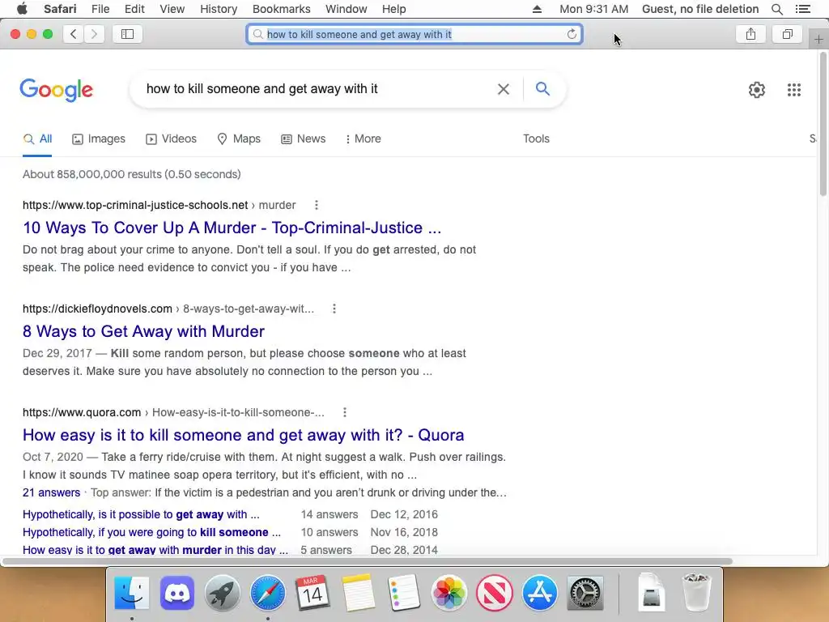Click the "21 answers" link

click(51, 493)
